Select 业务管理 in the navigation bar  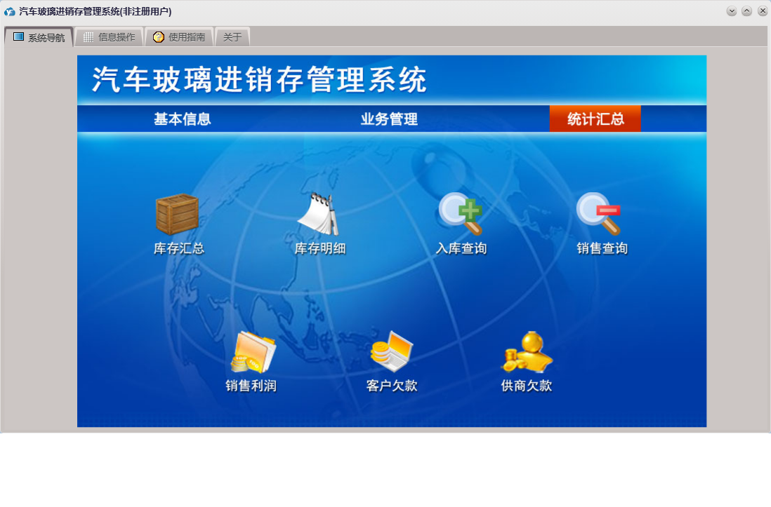tap(389, 119)
